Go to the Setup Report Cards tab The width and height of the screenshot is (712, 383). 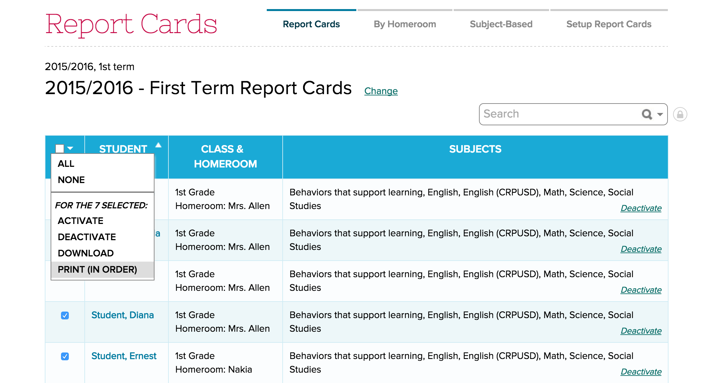click(x=608, y=24)
